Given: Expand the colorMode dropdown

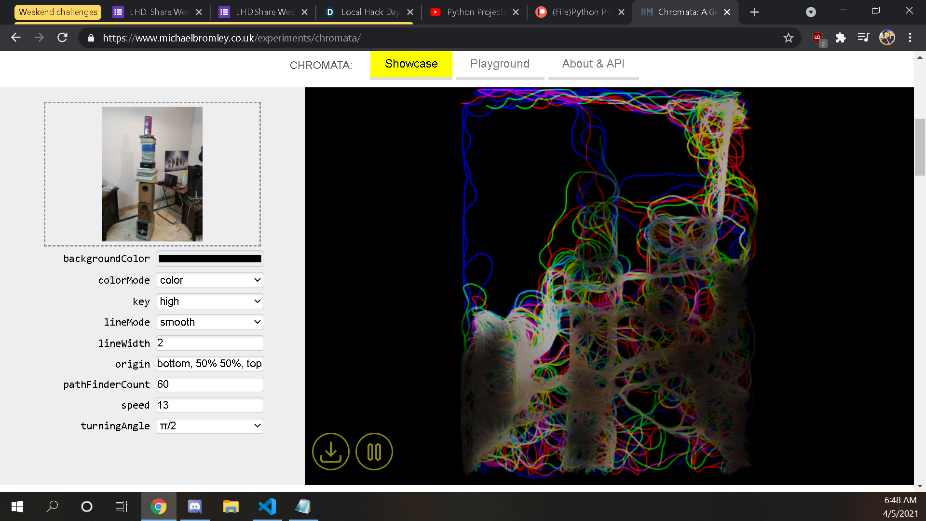Looking at the screenshot, I should click(210, 280).
